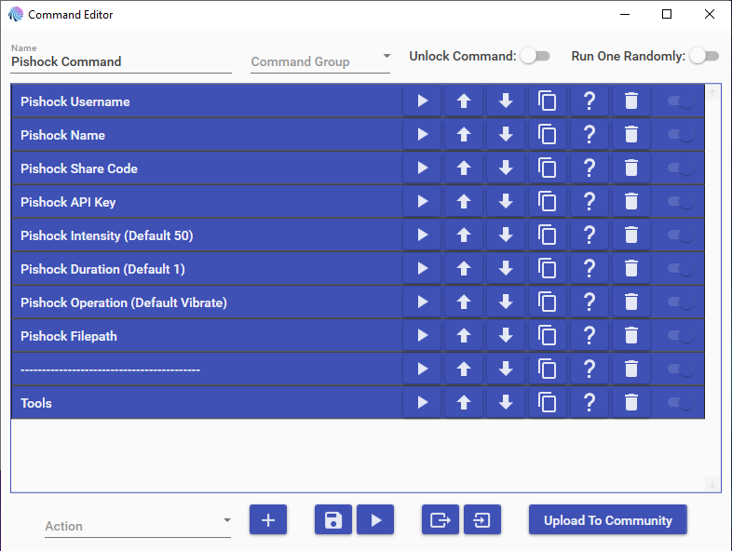
Task: Delete the Pishock Filepath row
Action: coord(631,335)
